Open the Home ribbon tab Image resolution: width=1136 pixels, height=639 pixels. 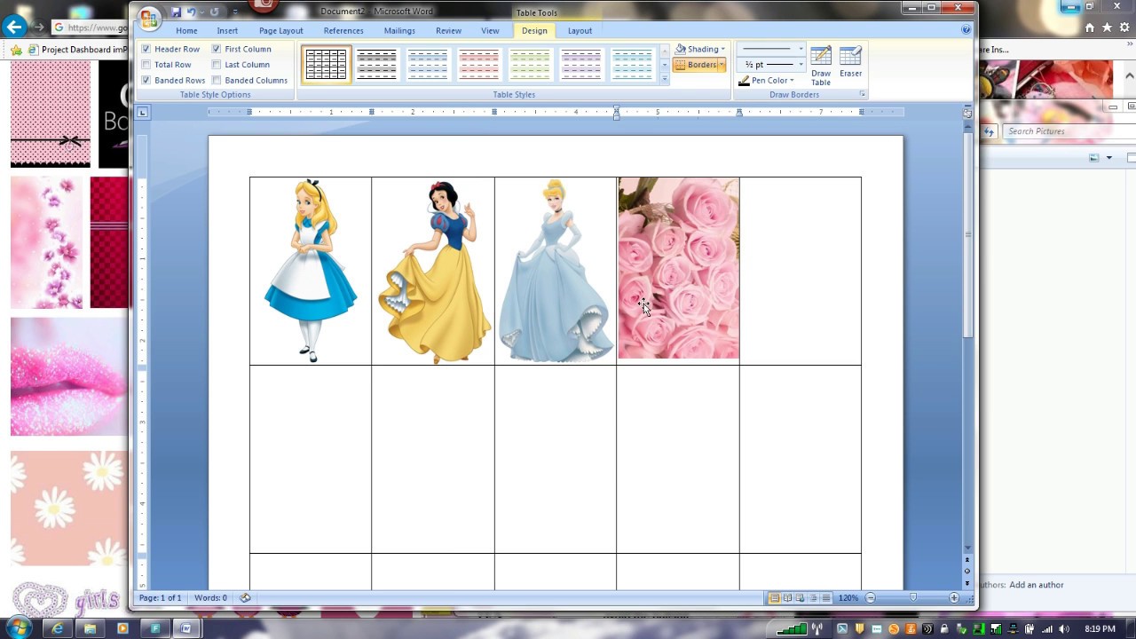186,31
